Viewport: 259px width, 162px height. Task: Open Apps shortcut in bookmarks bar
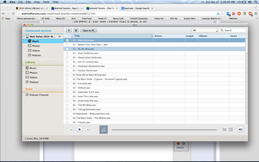(6, 18)
